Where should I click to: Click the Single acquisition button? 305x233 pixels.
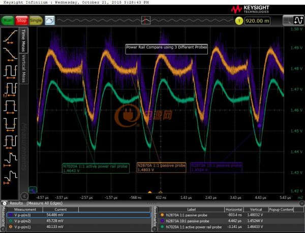[36, 20]
